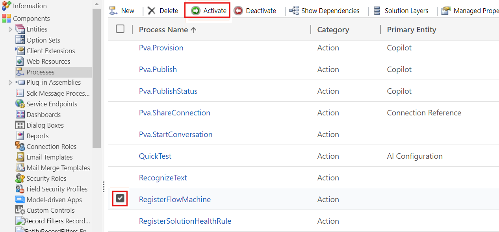
Task: Open the Pva.Publish process link
Action: pyautogui.click(x=158, y=69)
